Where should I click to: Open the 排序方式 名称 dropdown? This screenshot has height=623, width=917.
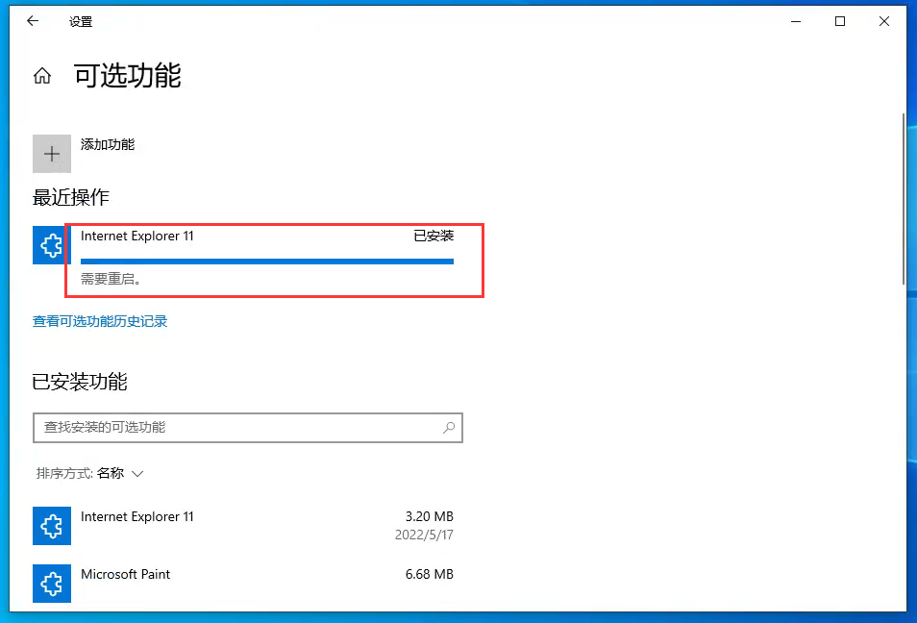pyautogui.click(x=89, y=473)
